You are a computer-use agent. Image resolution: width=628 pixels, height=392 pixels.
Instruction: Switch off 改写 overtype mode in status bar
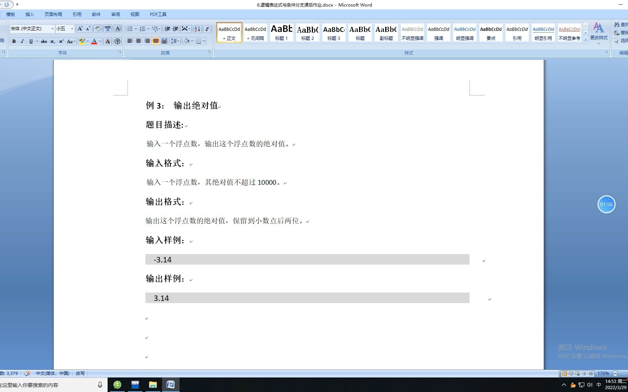click(x=80, y=373)
